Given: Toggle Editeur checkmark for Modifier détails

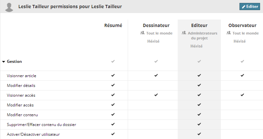Looking at the screenshot, I should tap(199, 85).
